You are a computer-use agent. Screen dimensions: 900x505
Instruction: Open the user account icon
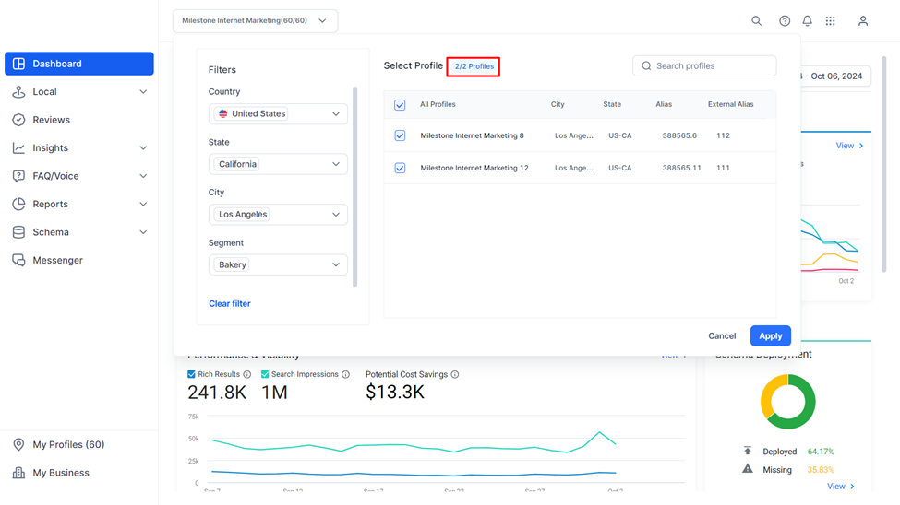coord(863,20)
